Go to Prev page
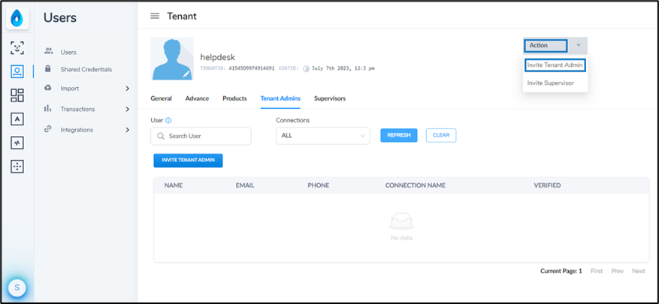 pos(618,271)
